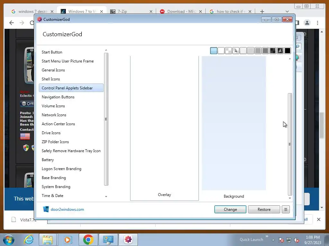This screenshot has width=329, height=246.
Task: Open a new Chrome tab
Action: [262, 12]
